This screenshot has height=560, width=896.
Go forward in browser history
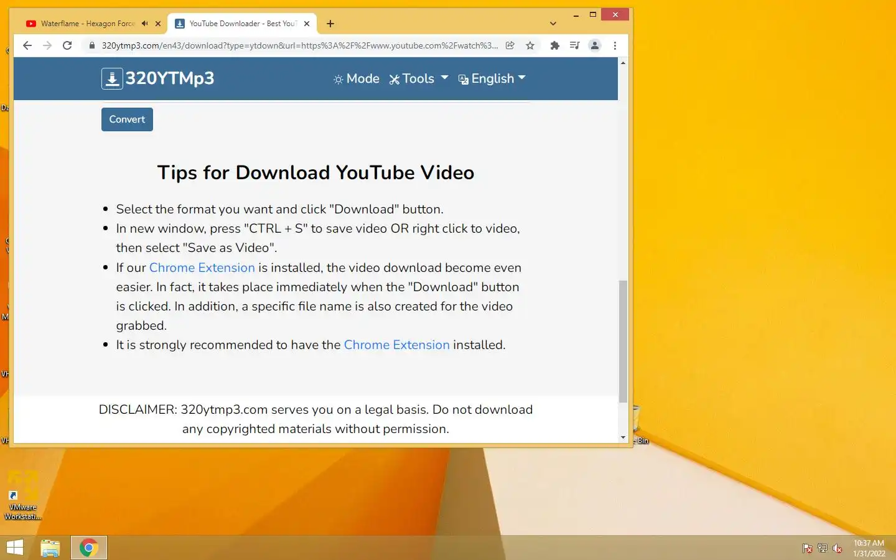click(47, 45)
